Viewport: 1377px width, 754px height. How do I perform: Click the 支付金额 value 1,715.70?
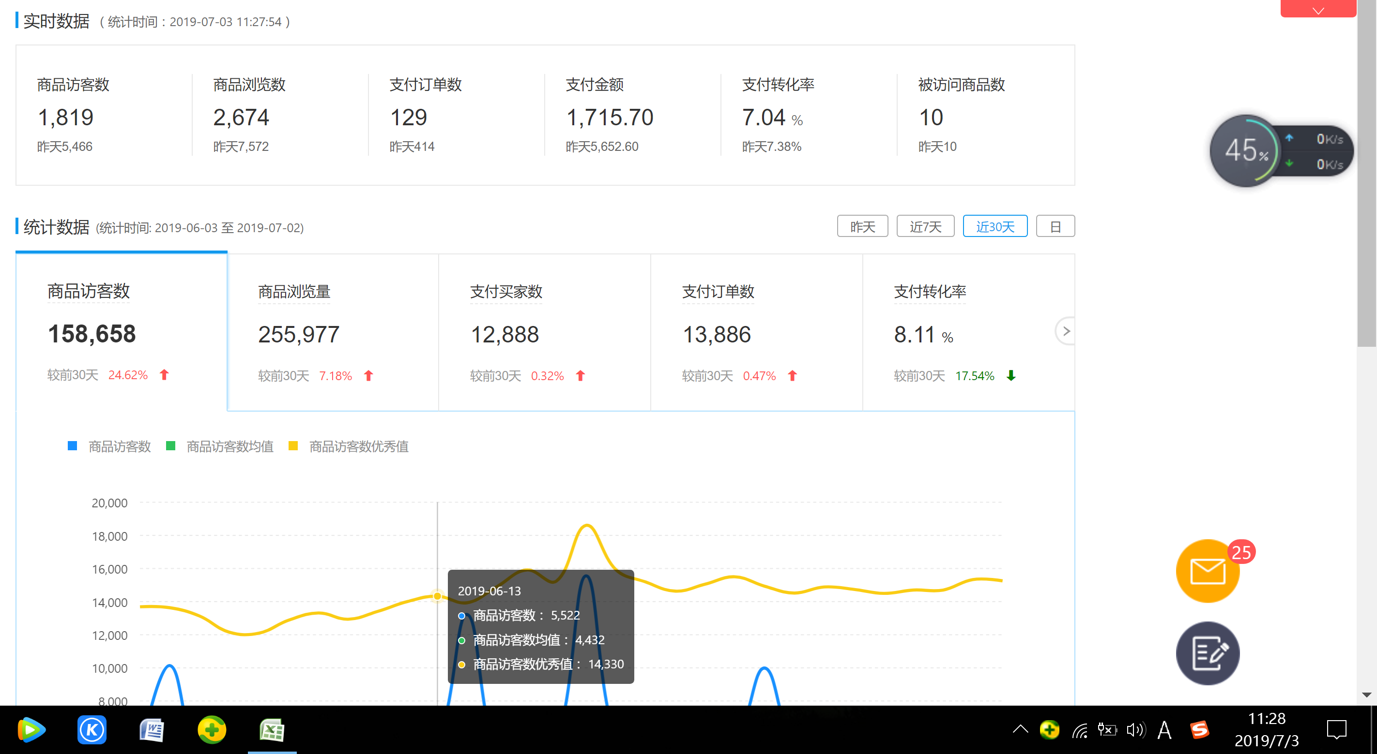(610, 117)
